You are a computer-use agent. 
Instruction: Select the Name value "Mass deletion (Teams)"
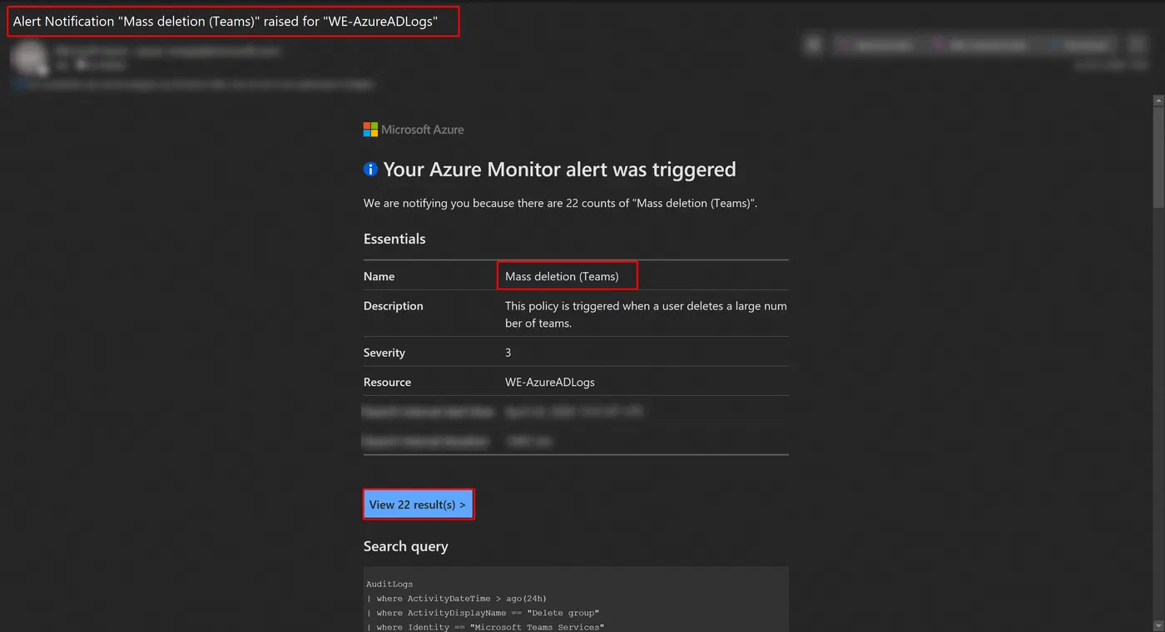(x=562, y=276)
